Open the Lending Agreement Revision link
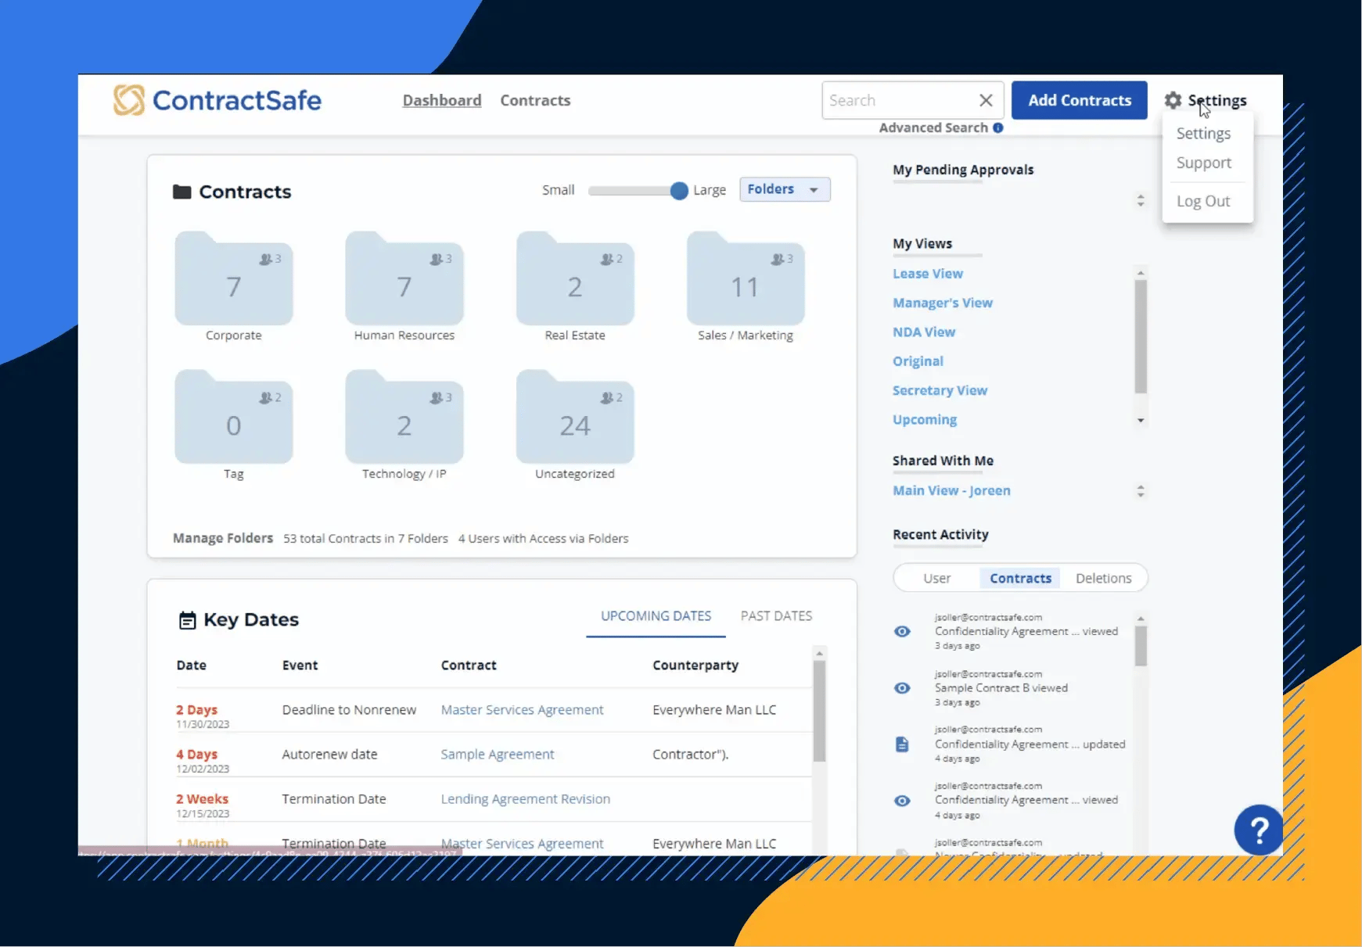 pyautogui.click(x=525, y=799)
